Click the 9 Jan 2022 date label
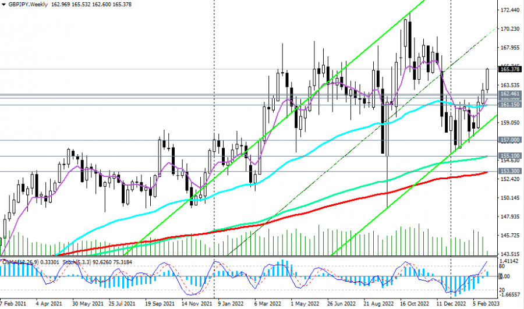 [231, 304]
